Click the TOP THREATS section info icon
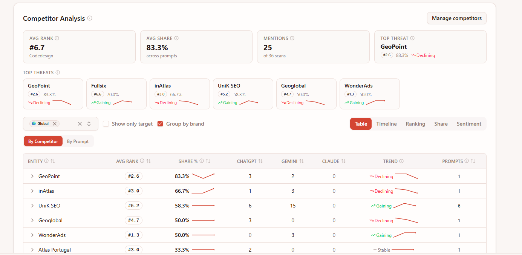The image size is (522, 255). click(x=58, y=72)
